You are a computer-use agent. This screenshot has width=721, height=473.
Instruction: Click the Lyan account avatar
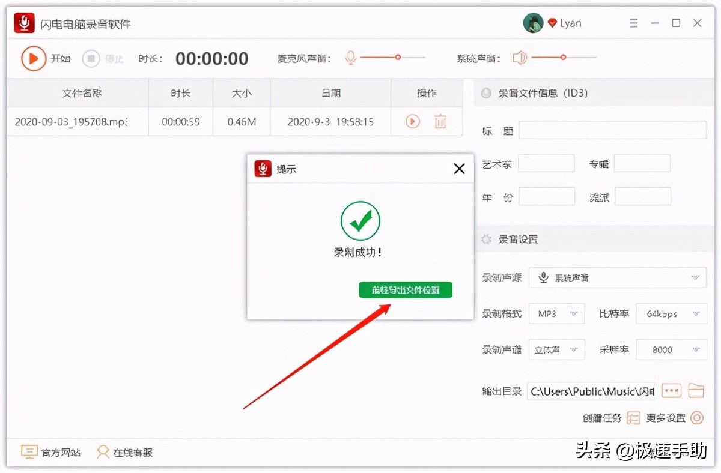click(x=533, y=22)
